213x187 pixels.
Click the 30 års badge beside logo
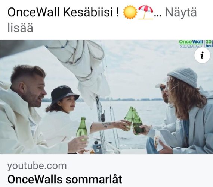[x=209, y=44]
